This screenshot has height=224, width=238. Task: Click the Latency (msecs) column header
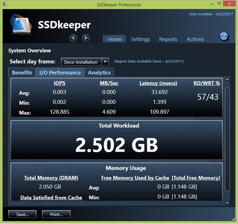click(158, 83)
